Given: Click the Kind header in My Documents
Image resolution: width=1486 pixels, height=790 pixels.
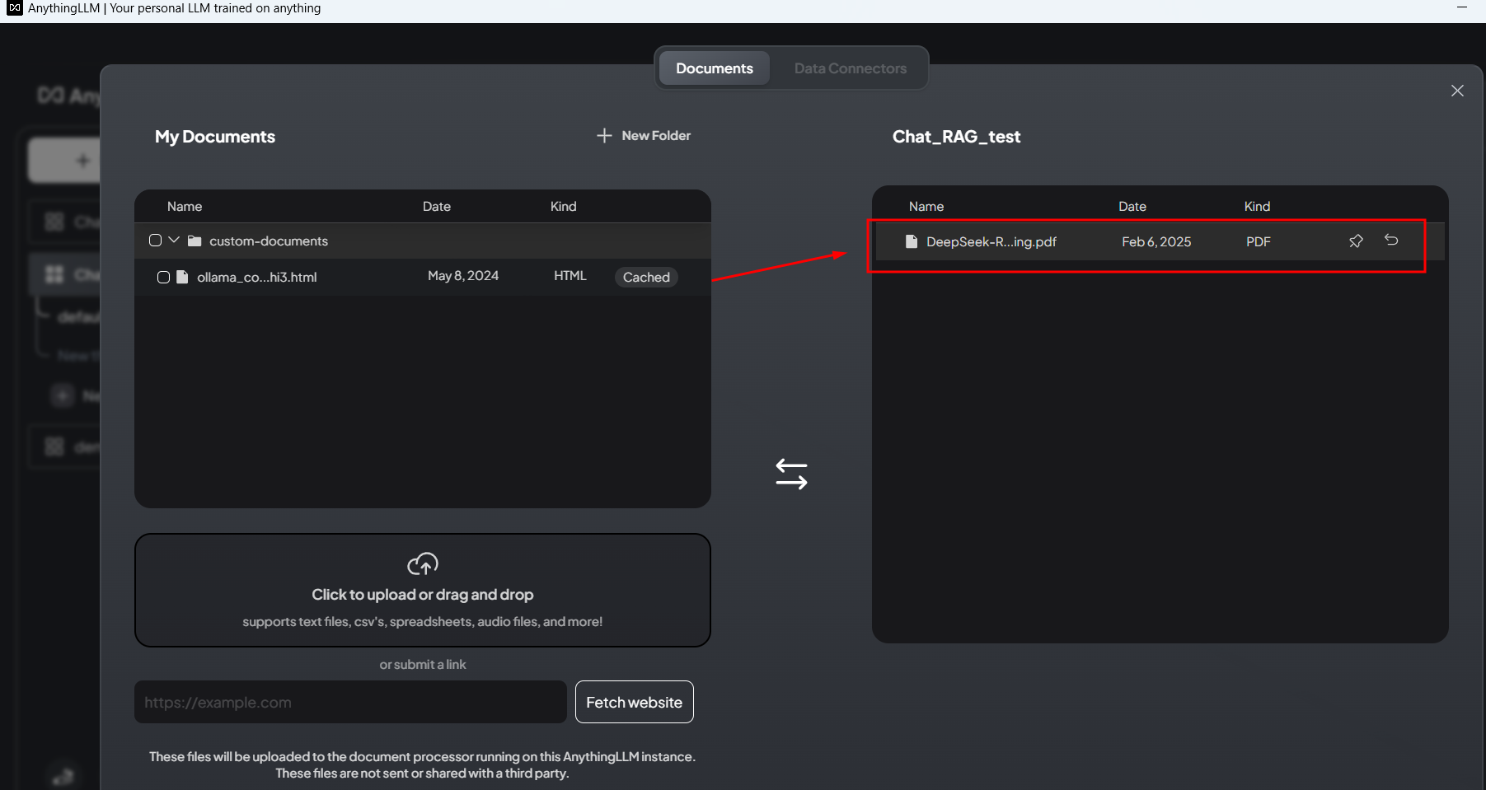Looking at the screenshot, I should tap(564, 206).
